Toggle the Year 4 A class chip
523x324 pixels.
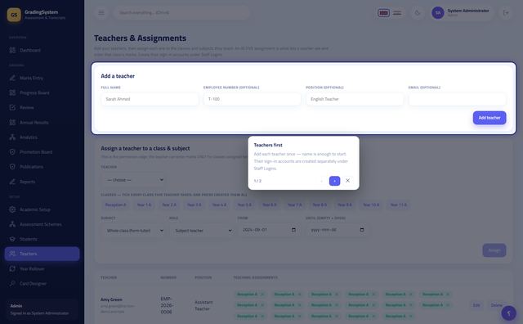pyautogui.click(x=220, y=205)
